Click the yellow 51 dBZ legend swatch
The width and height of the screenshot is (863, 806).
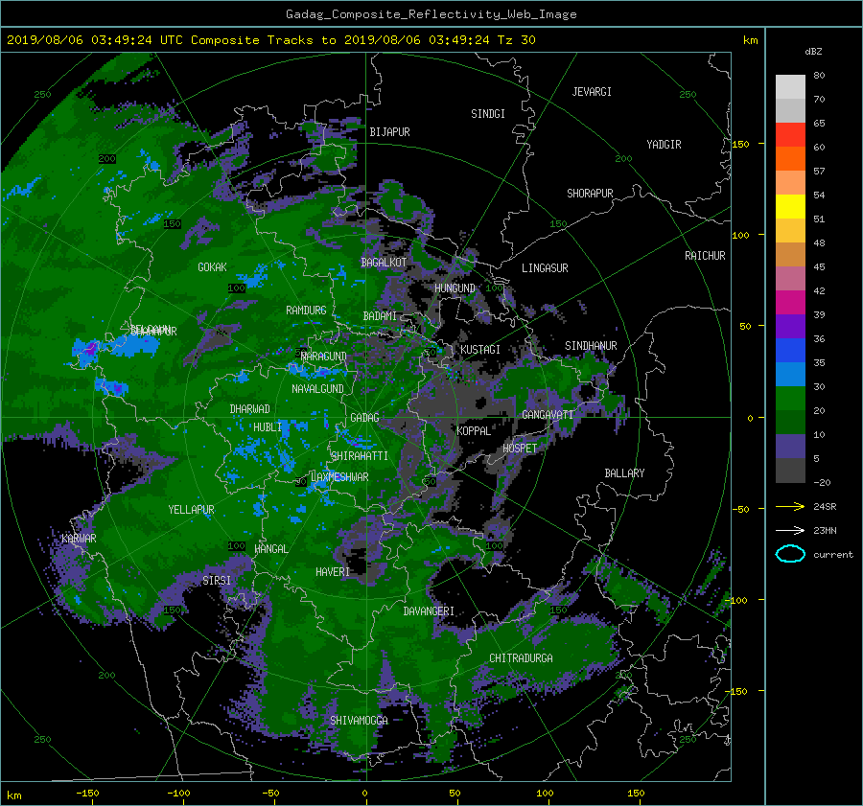790,207
